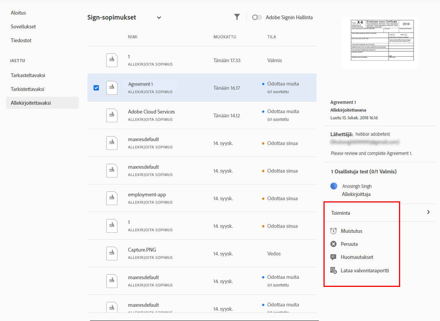Sort by NIMI column header
The height and width of the screenshot is (321, 440).
coord(133,37)
